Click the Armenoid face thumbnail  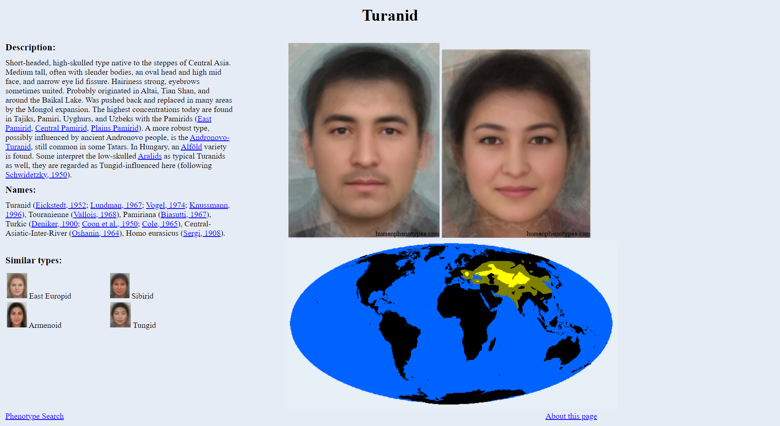point(17,315)
